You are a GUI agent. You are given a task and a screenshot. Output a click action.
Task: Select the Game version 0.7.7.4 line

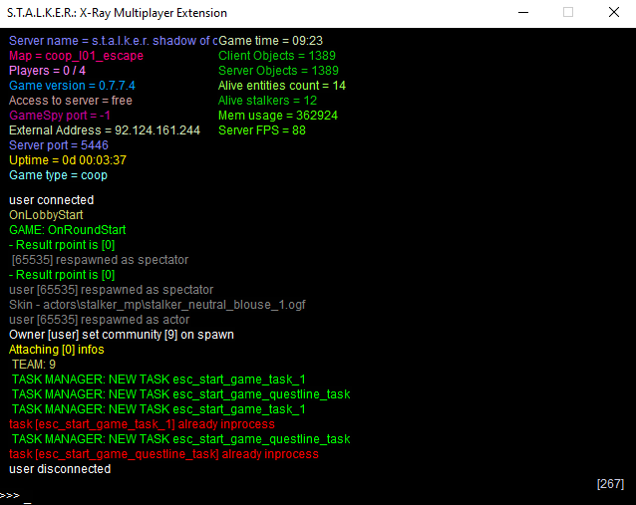(71, 86)
